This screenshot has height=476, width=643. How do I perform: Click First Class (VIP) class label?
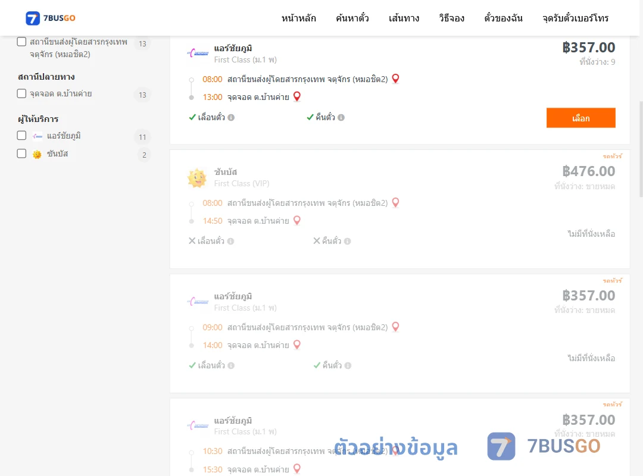[242, 183]
